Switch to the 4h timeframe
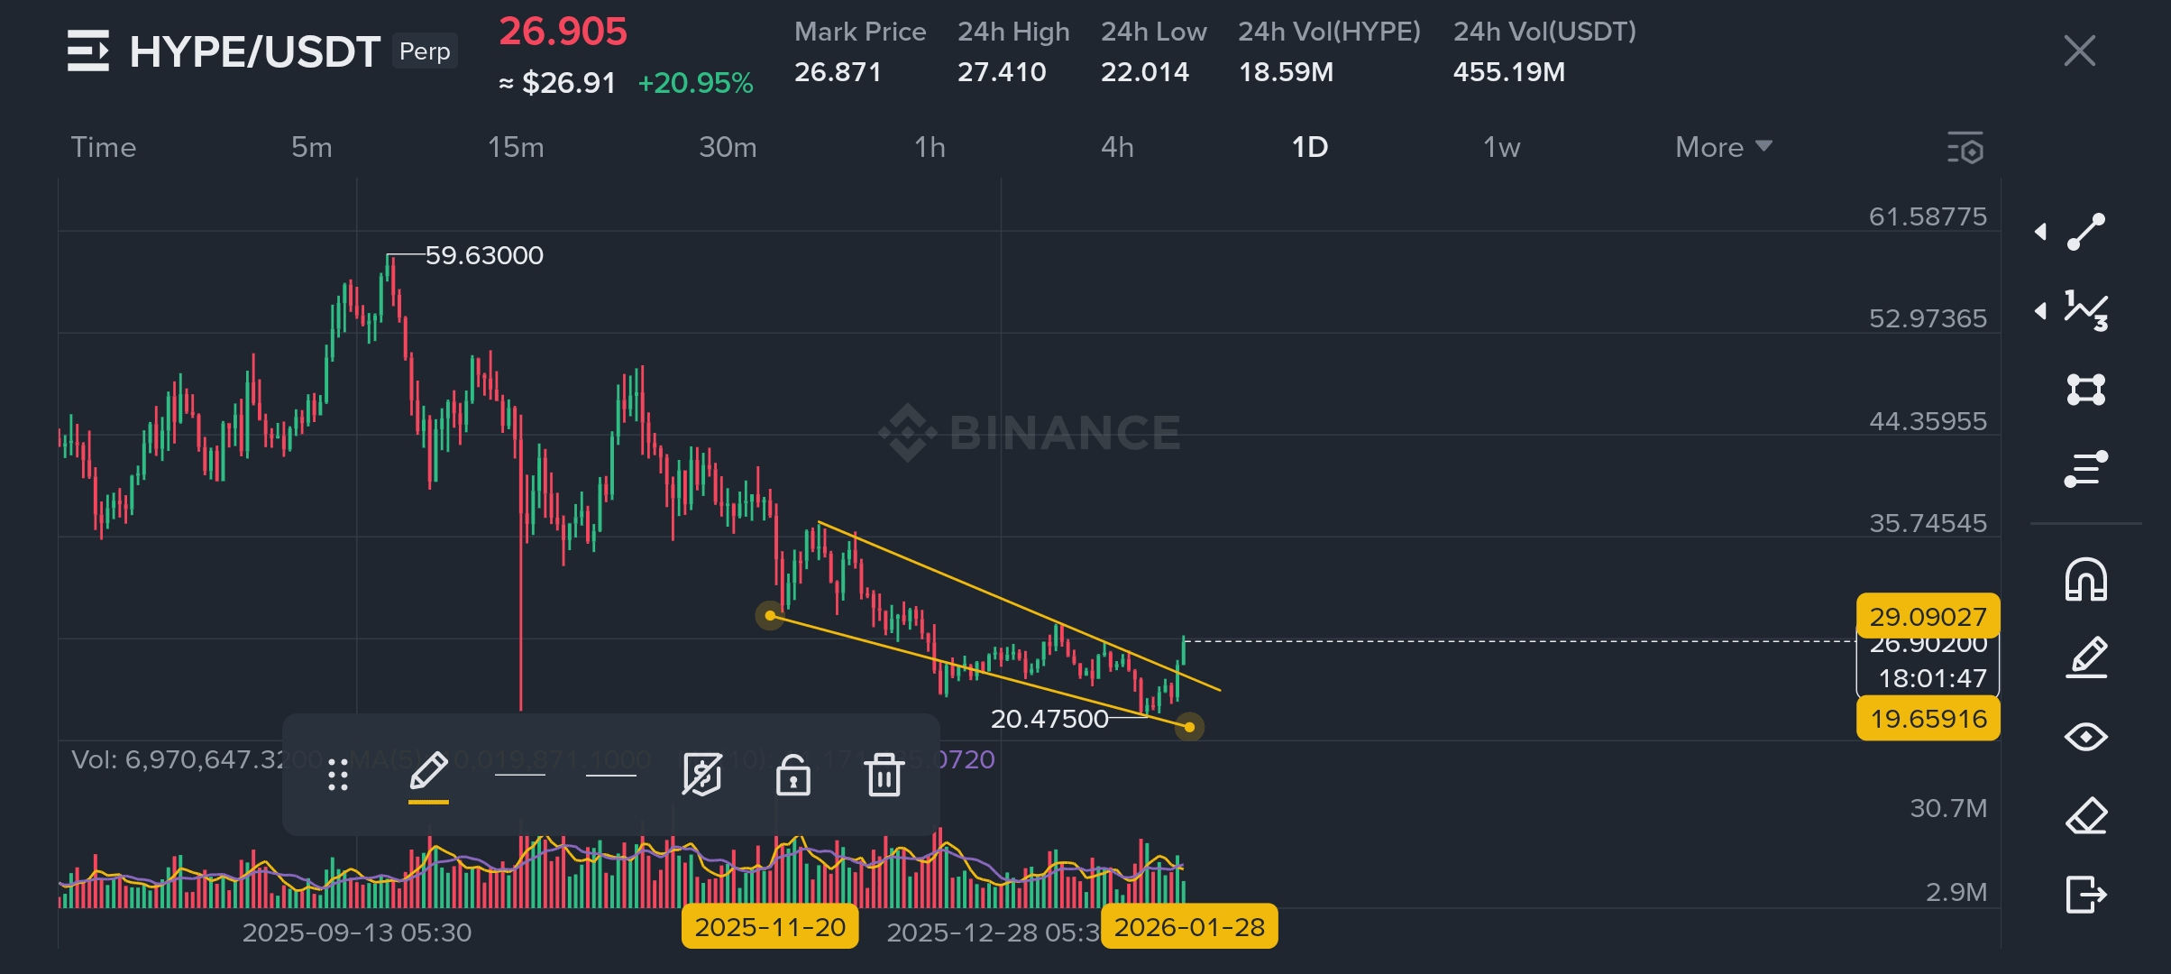Screen dimensions: 2171x974 (1117, 147)
